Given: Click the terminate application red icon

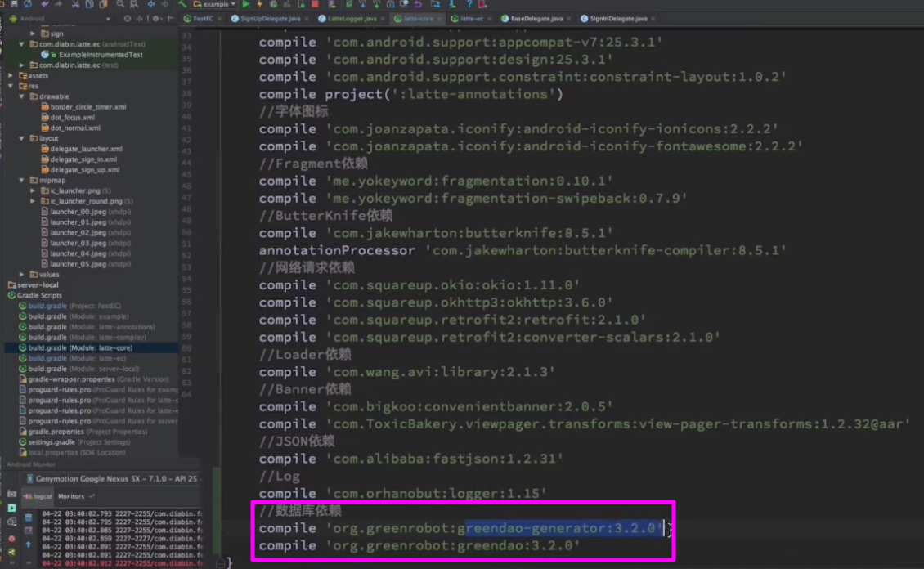Looking at the screenshot, I should point(11,539).
